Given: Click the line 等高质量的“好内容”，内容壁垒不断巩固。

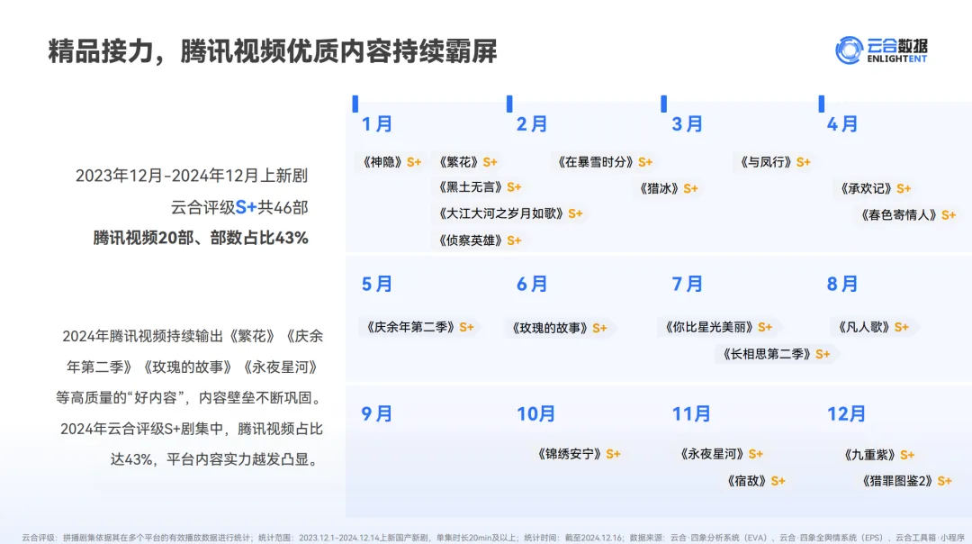Looking at the screenshot, I should pos(190,397).
